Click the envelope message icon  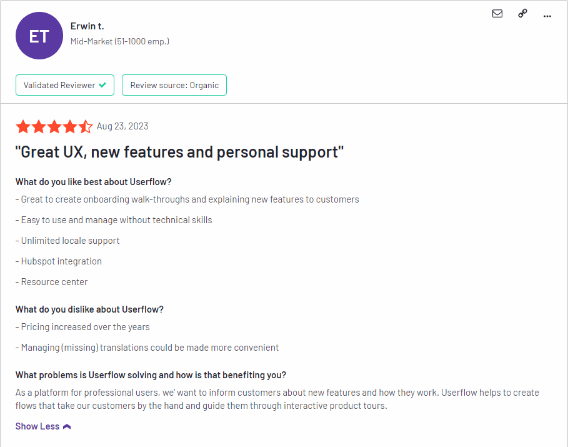(x=497, y=14)
